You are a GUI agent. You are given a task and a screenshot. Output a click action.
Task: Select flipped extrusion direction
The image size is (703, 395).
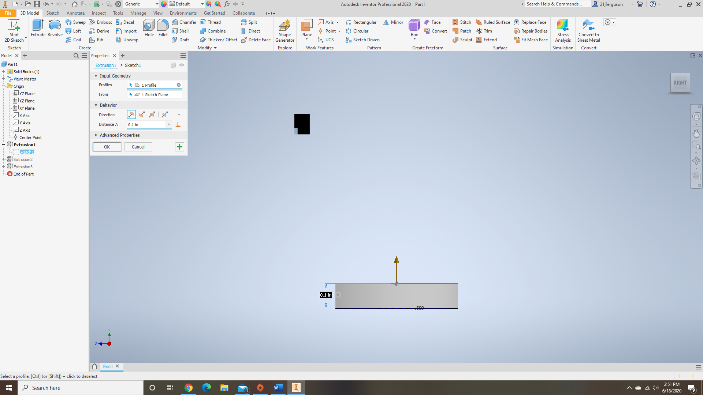pyautogui.click(x=142, y=115)
